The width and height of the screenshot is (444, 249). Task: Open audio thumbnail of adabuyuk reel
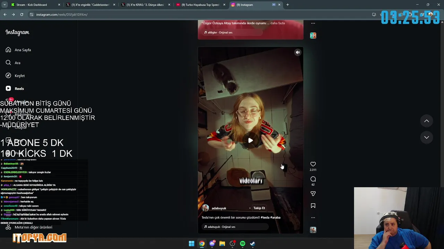[x=313, y=230]
